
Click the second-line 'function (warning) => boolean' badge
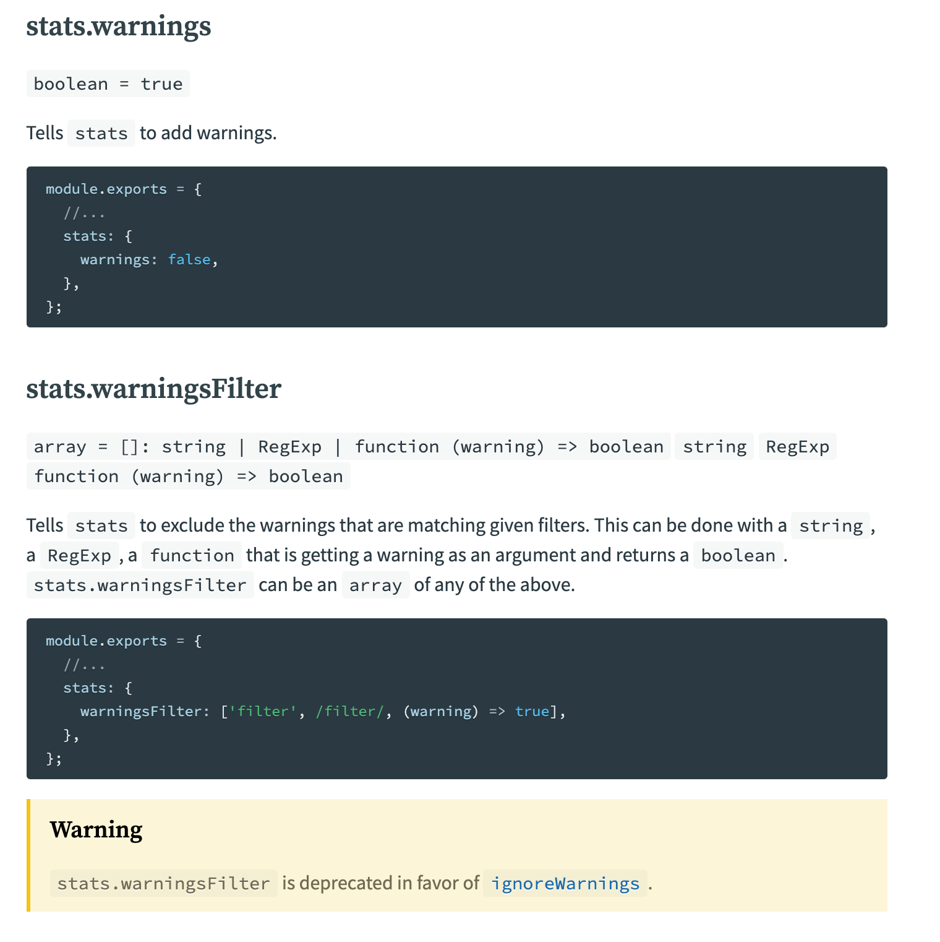pos(188,477)
